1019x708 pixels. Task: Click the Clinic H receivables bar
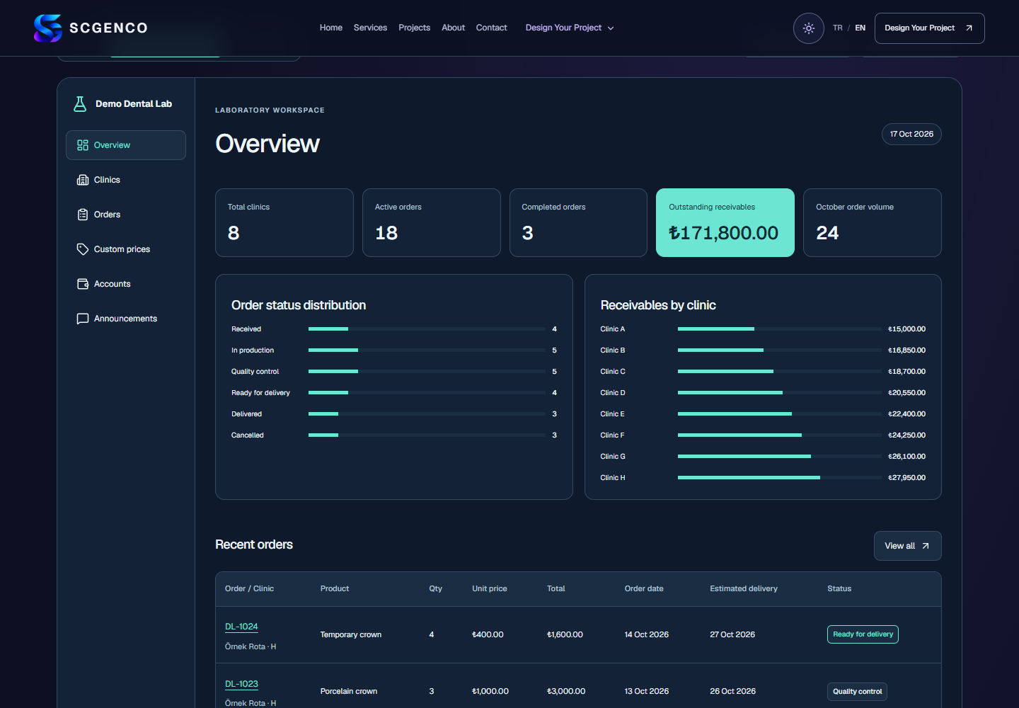(x=780, y=478)
